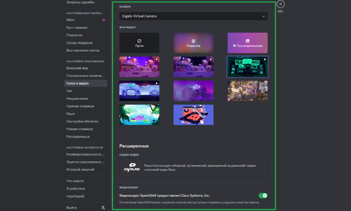
Task: Click Выйти to log out
Action: [x=72, y=207]
